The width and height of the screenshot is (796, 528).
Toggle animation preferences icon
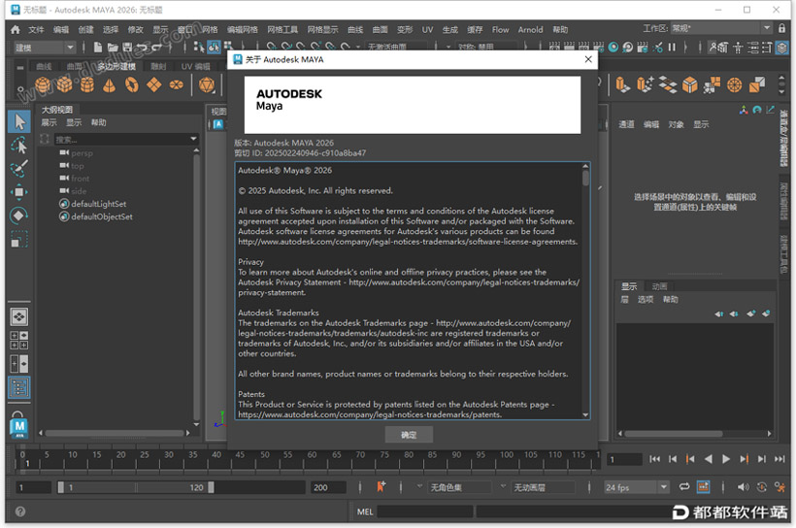click(780, 487)
